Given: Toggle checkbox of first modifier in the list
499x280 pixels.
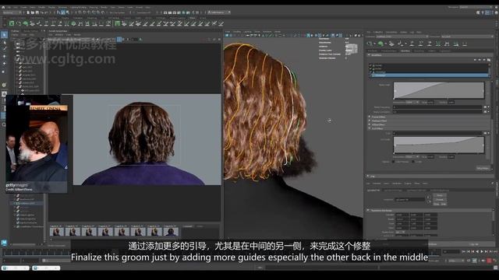Looking at the screenshot, I should click(x=370, y=65).
